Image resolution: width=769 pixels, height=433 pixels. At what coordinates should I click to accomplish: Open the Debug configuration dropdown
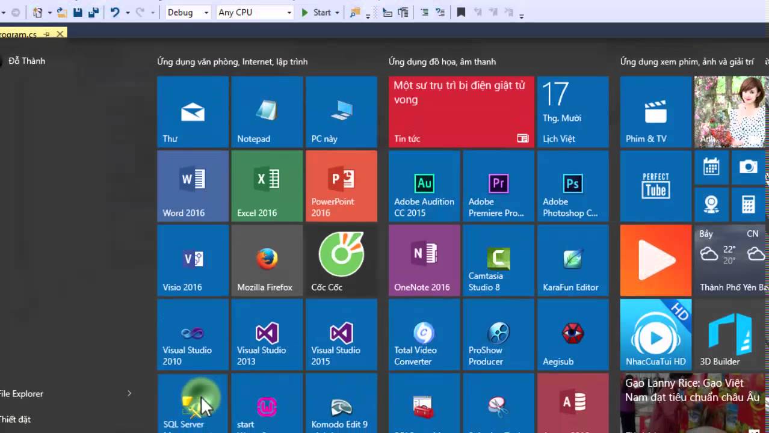(188, 12)
